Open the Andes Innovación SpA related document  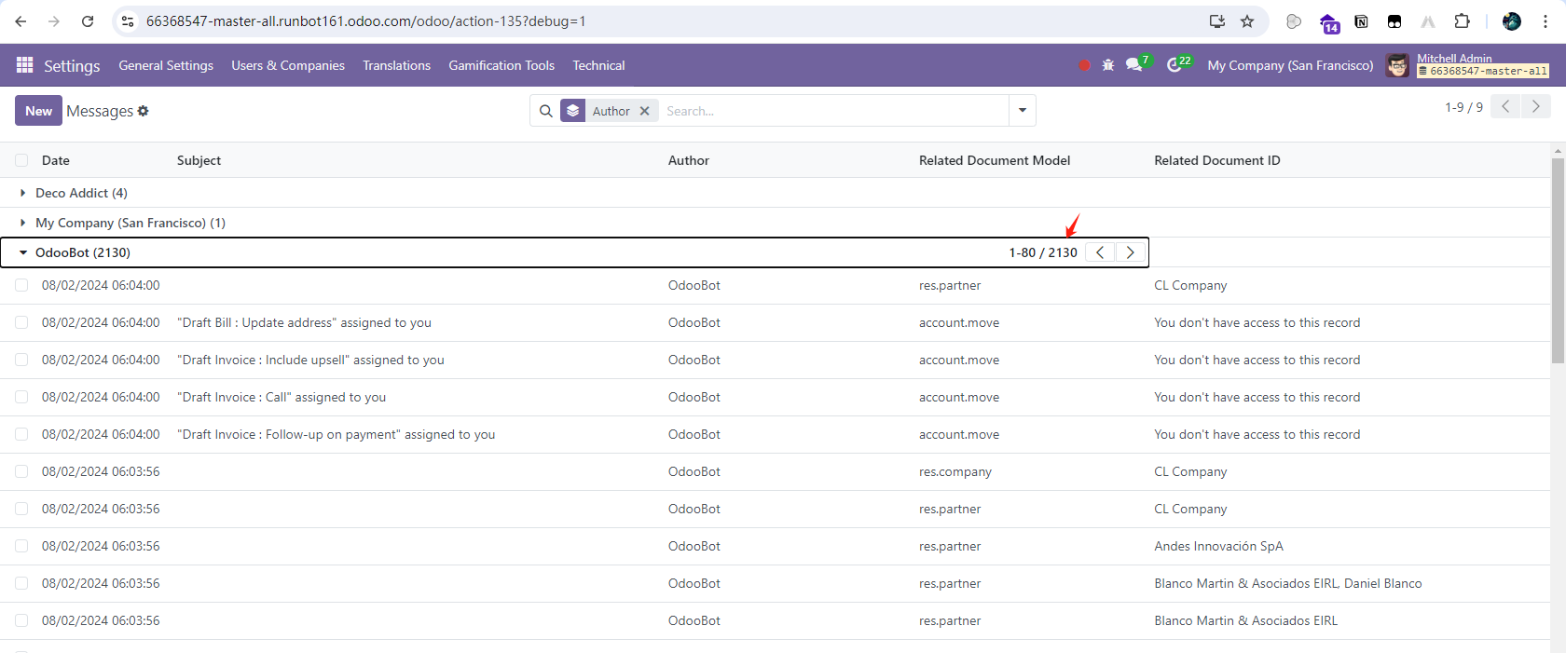tap(1218, 546)
